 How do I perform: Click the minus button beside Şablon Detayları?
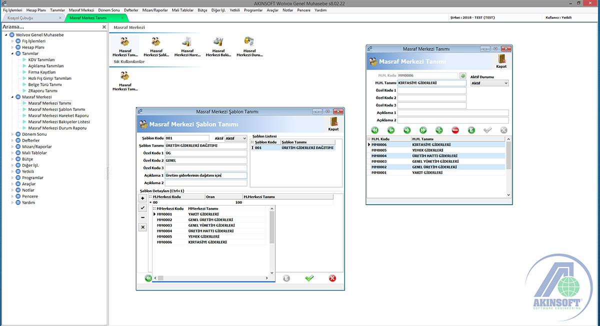click(142, 218)
